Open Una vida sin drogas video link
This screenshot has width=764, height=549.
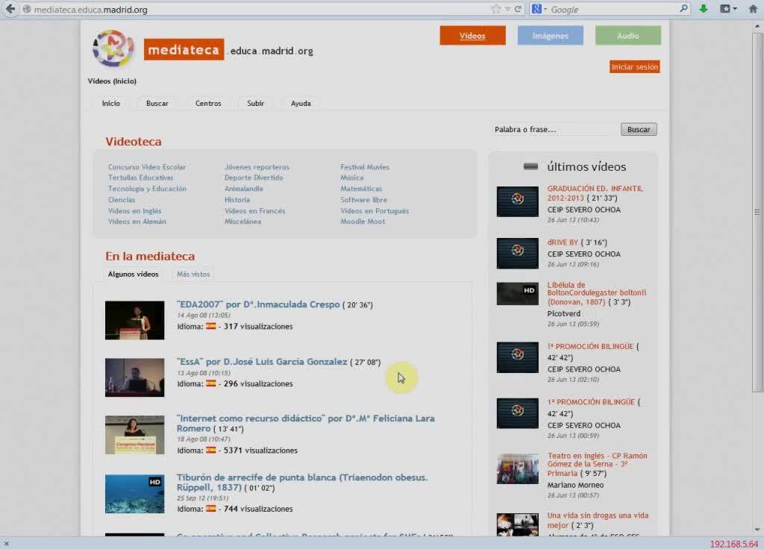pyautogui.click(x=598, y=520)
